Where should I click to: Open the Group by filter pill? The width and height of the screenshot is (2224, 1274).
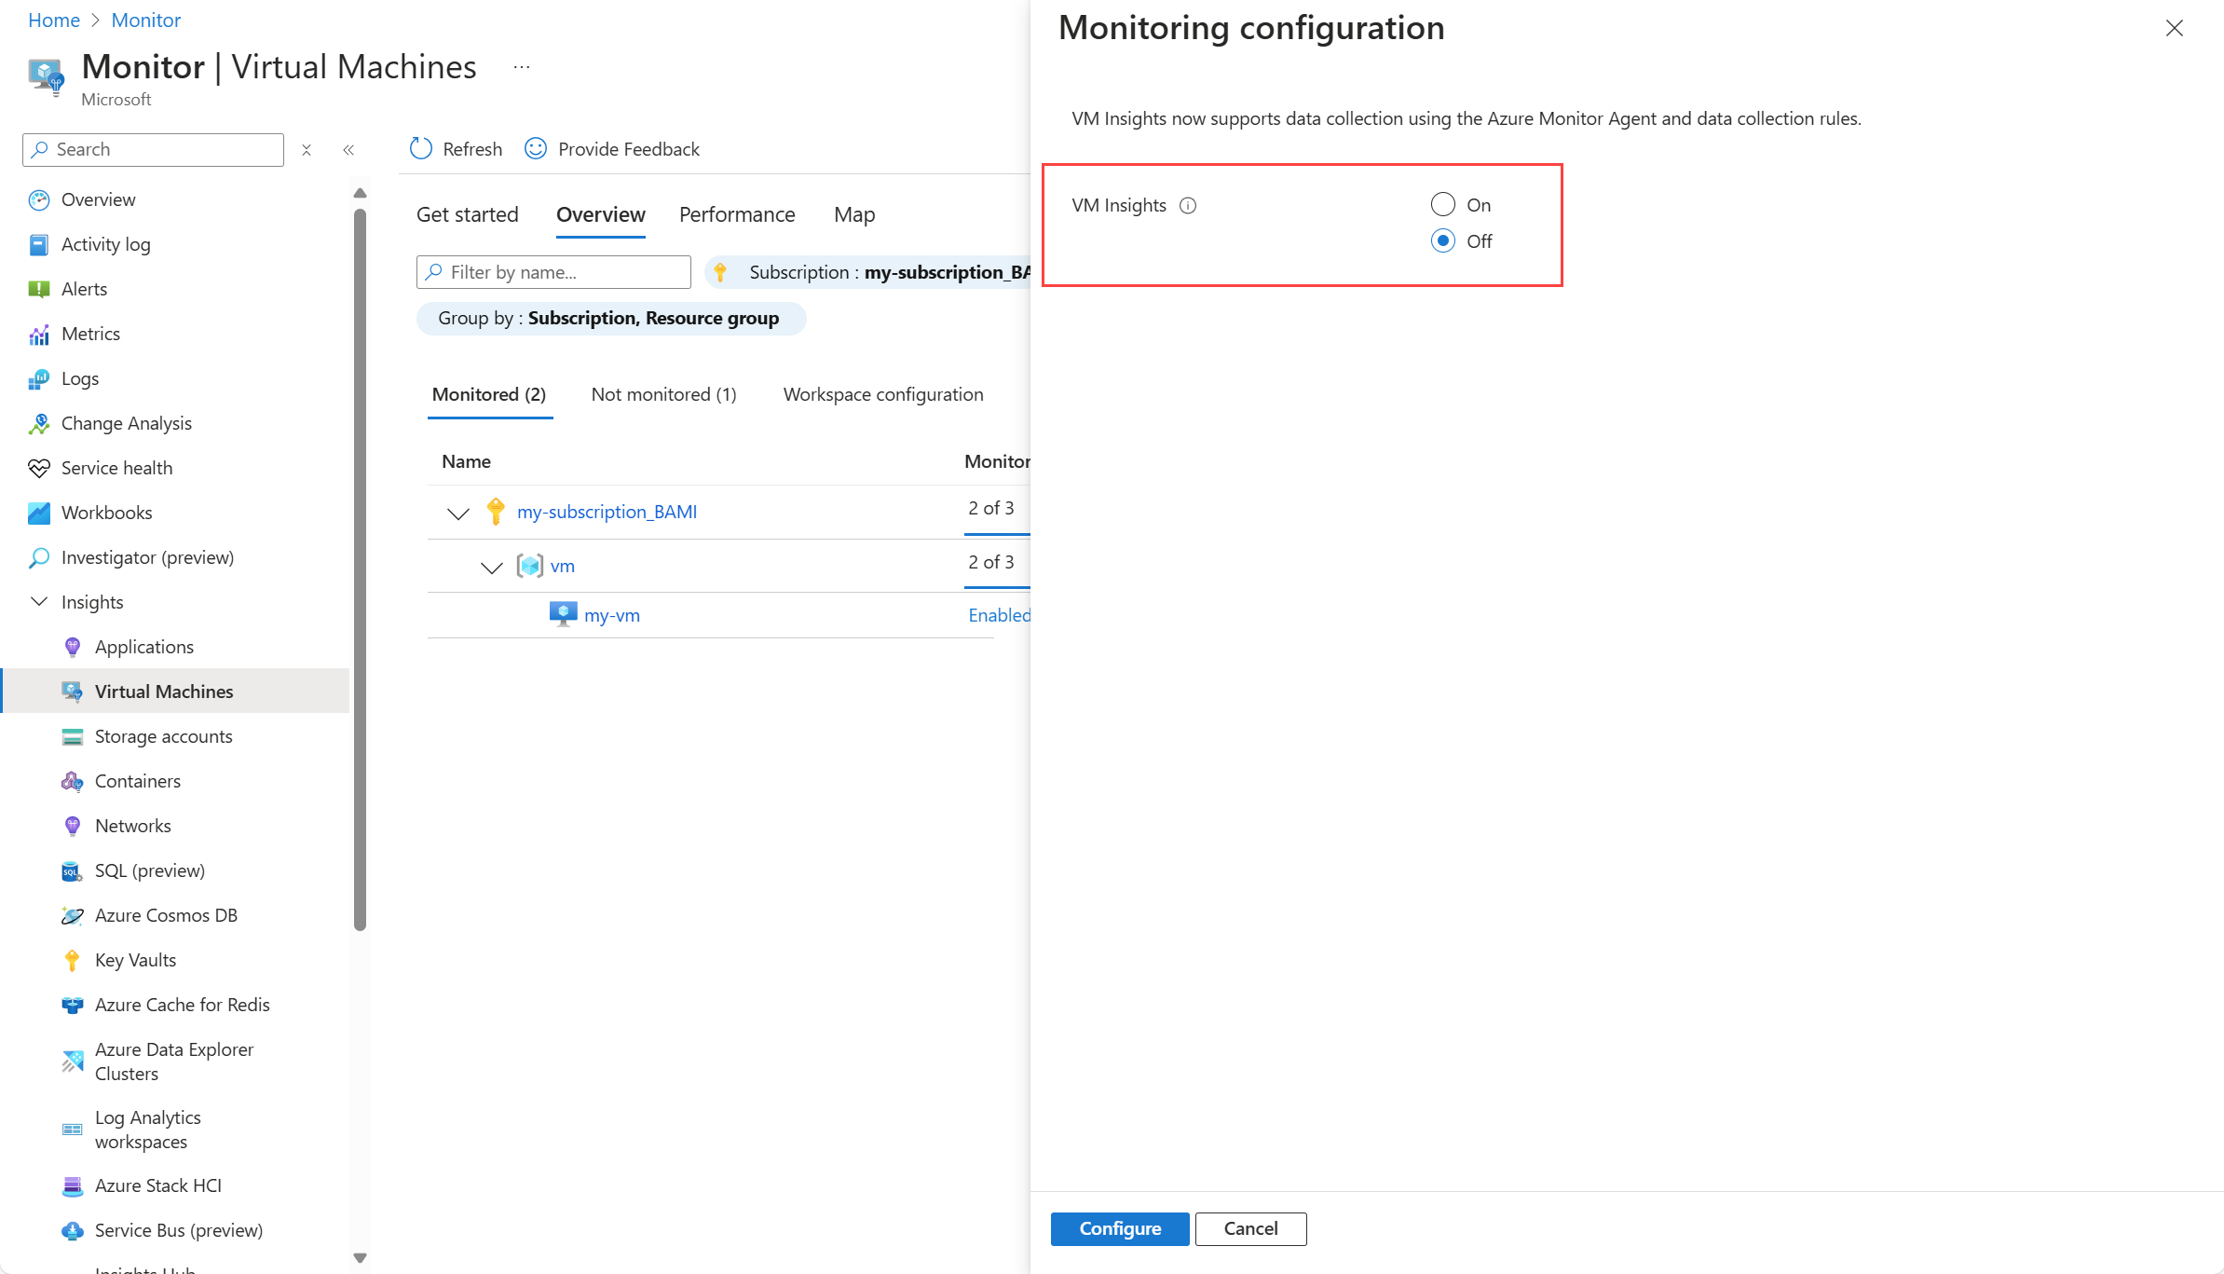610,319
